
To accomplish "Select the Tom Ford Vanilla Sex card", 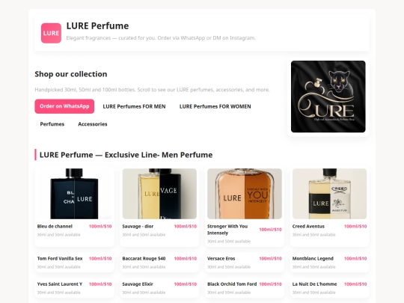I will (74, 263).
